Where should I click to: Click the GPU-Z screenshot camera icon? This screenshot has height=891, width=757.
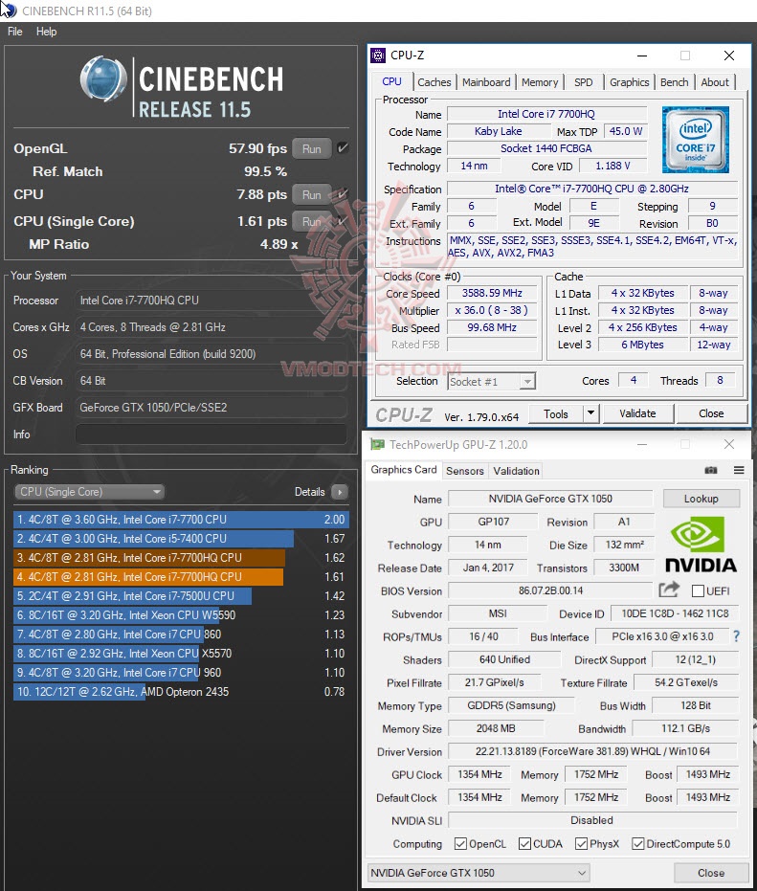click(710, 470)
